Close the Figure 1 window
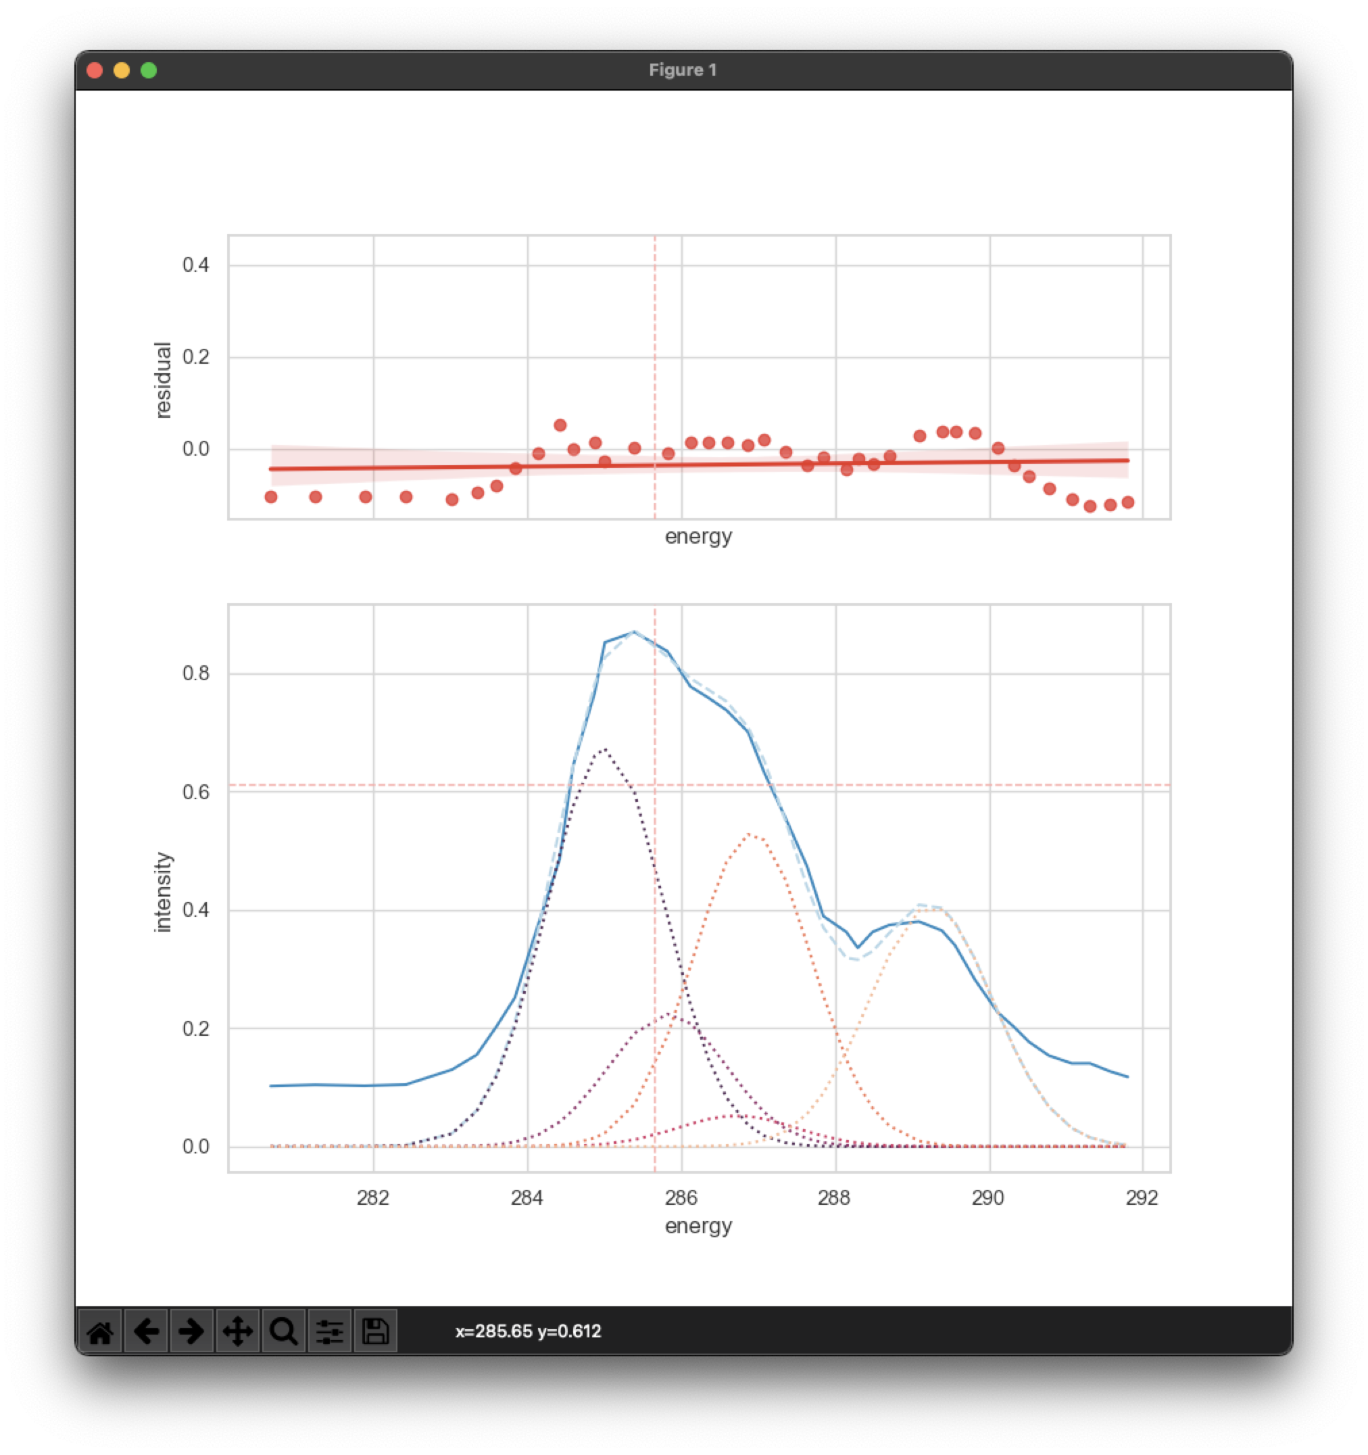Screen dimensions: 1368x1455 click(95, 70)
